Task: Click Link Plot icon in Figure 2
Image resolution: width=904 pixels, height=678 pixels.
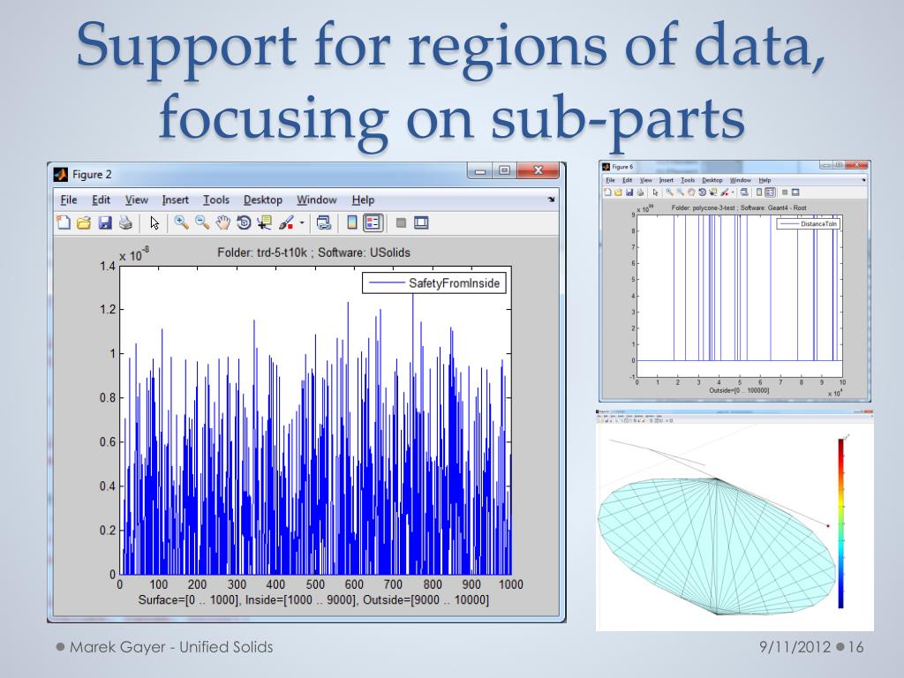Action: coord(323,222)
